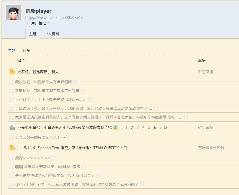This screenshot has height=195, width=239.
Task: Click poll icon beside 不会吧不会吧 thread
Action: point(12,128)
